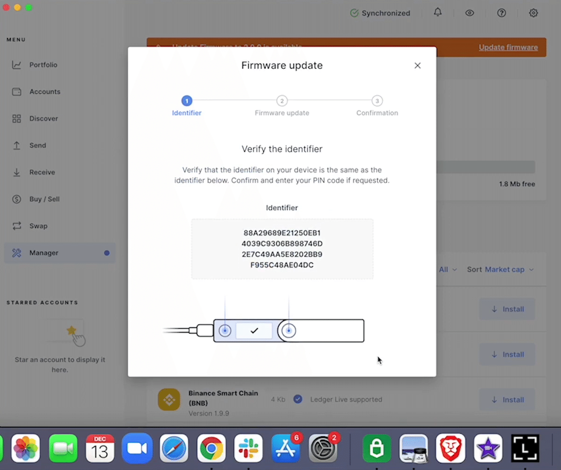Open the Portfolio page in sidebar
The height and width of the screenshot is (470, 561).
43,65
